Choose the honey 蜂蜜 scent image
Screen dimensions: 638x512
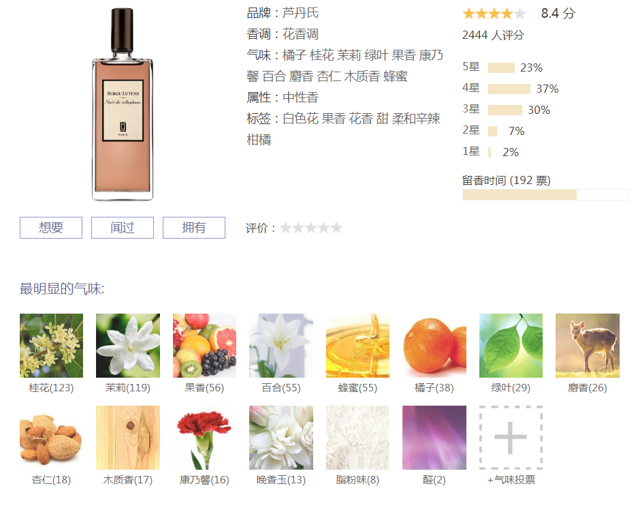coord(357,346)
